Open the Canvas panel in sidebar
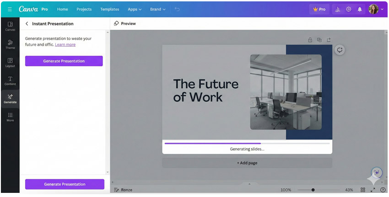The image size is (389, 197). point(10,26)
